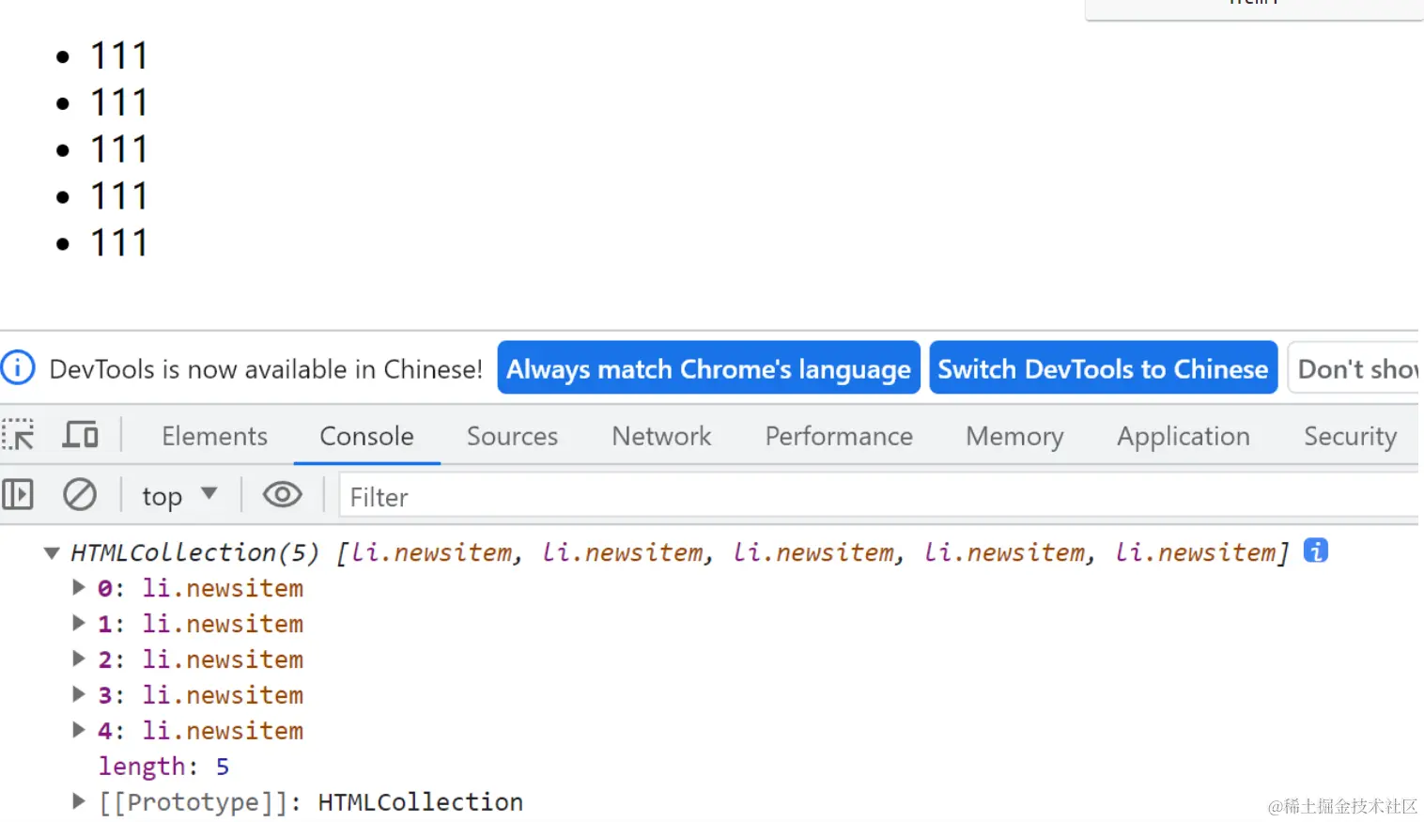
Task: Open the Application tab
Action: pyautogui.click(x=1183, y=436)
